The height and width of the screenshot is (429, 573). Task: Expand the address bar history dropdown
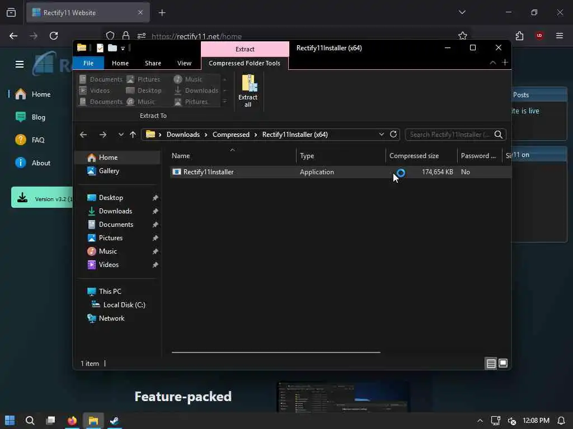tap(382, 134)
